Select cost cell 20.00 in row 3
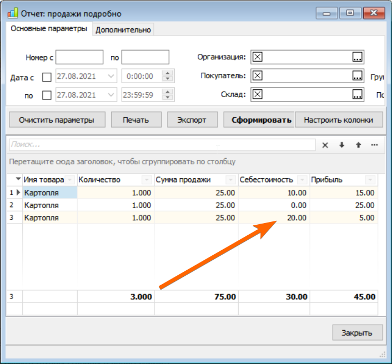392x364 pixels. (274, 218)
